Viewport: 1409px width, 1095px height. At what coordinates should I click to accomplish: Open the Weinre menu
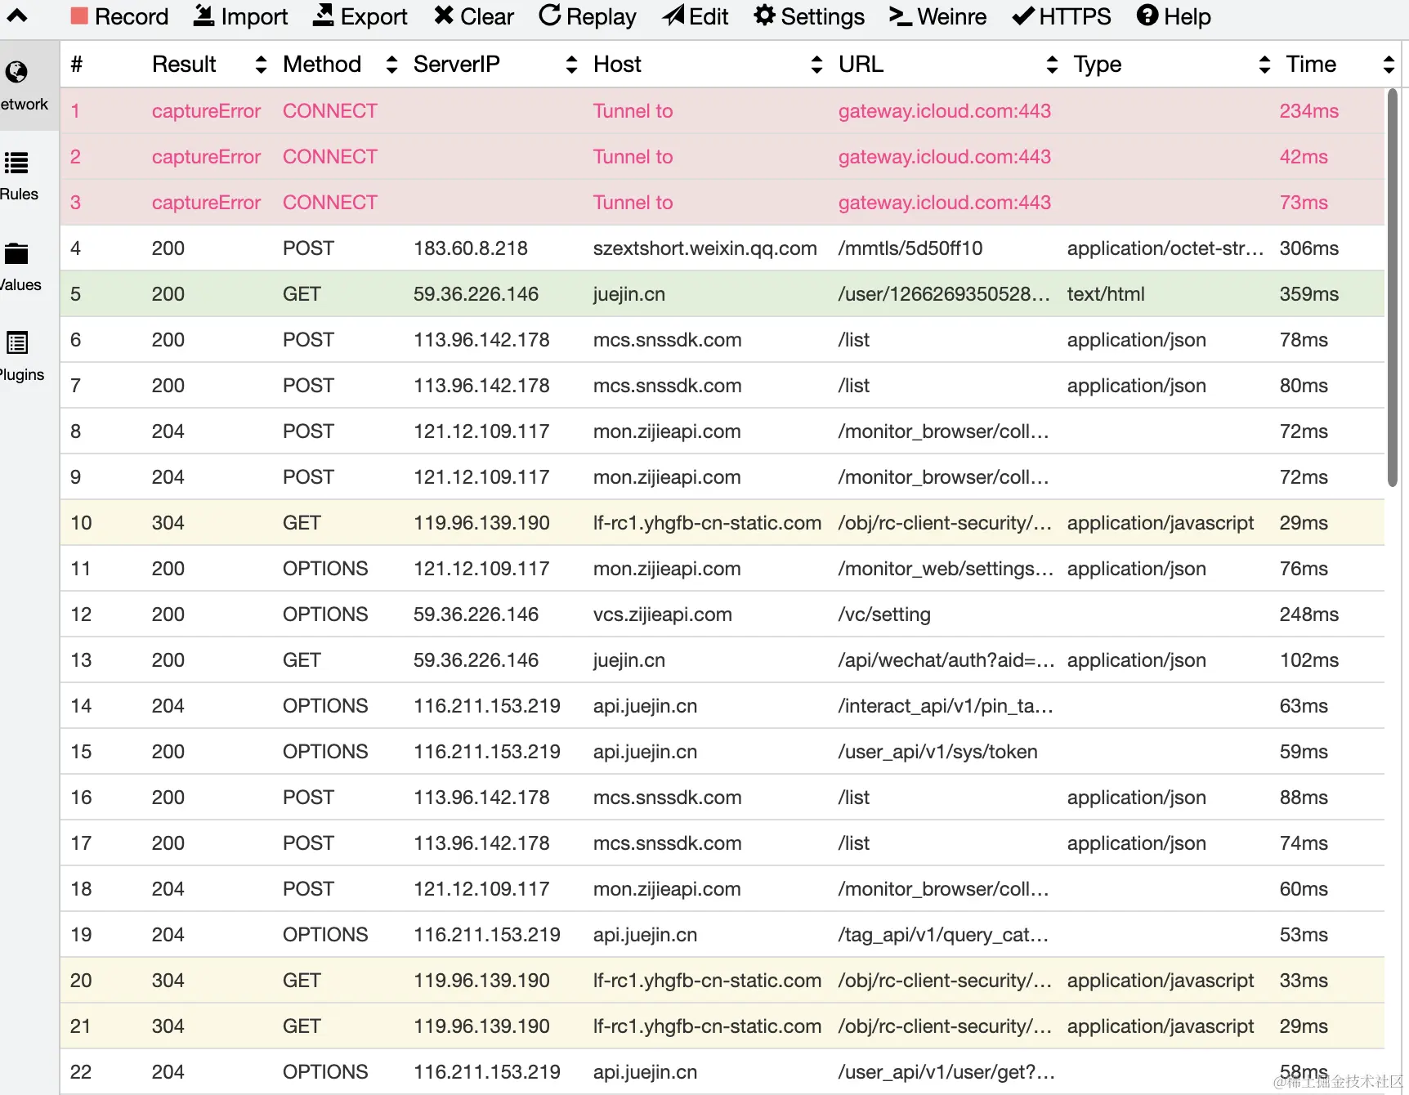click(937, 16)
